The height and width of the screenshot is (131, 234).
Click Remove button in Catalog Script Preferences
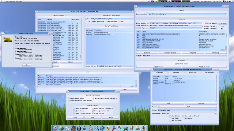[x=201, y=103]
